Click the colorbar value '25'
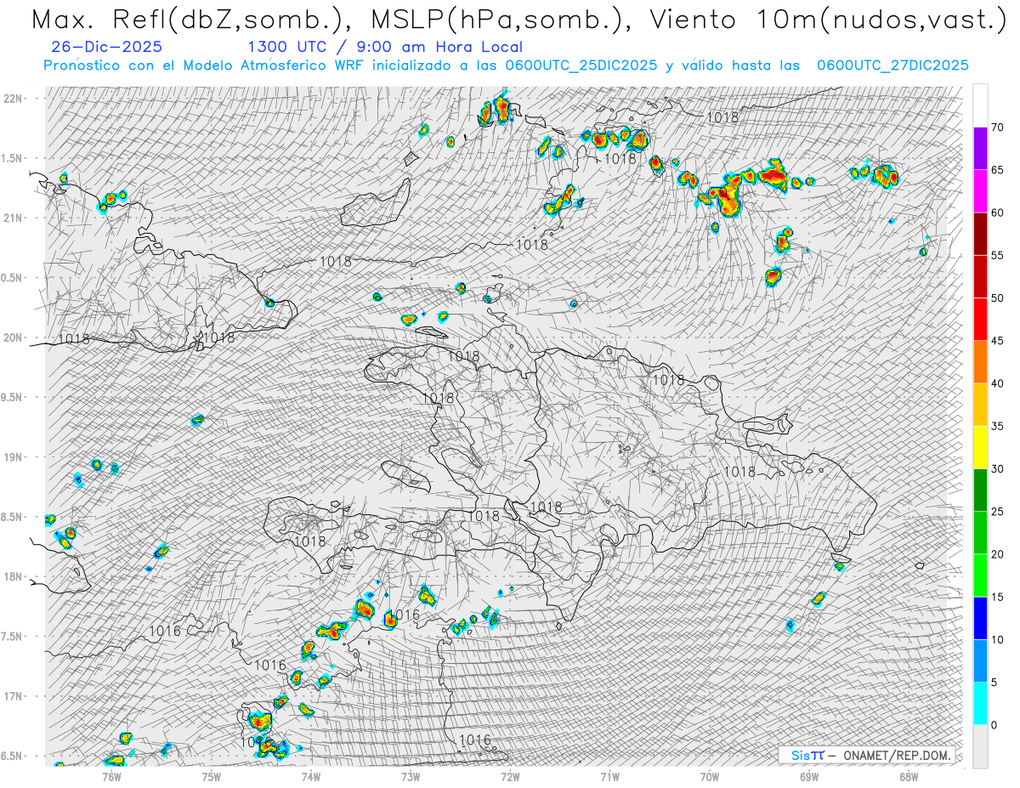Image resolution: width=1020 pixels, height=788 pixels. 997,511
